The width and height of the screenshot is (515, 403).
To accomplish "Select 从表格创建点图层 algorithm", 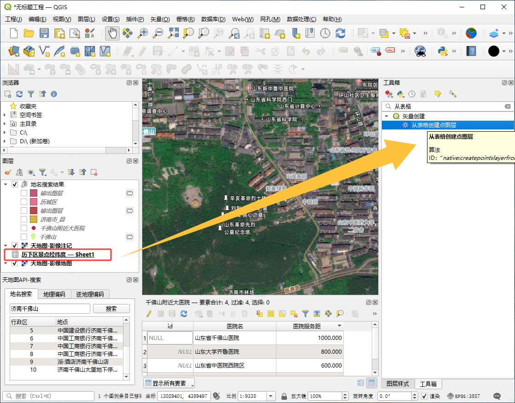I will [448, 125].
